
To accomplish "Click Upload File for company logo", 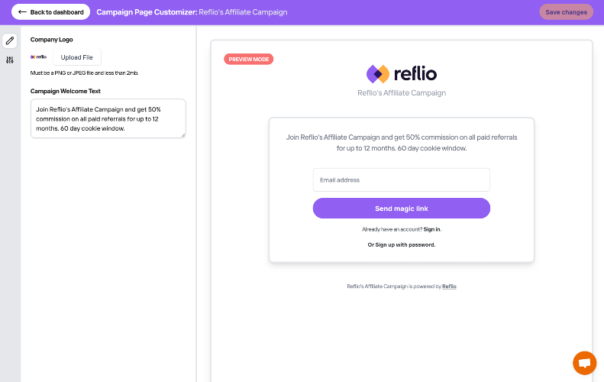I will click(77, 57).
